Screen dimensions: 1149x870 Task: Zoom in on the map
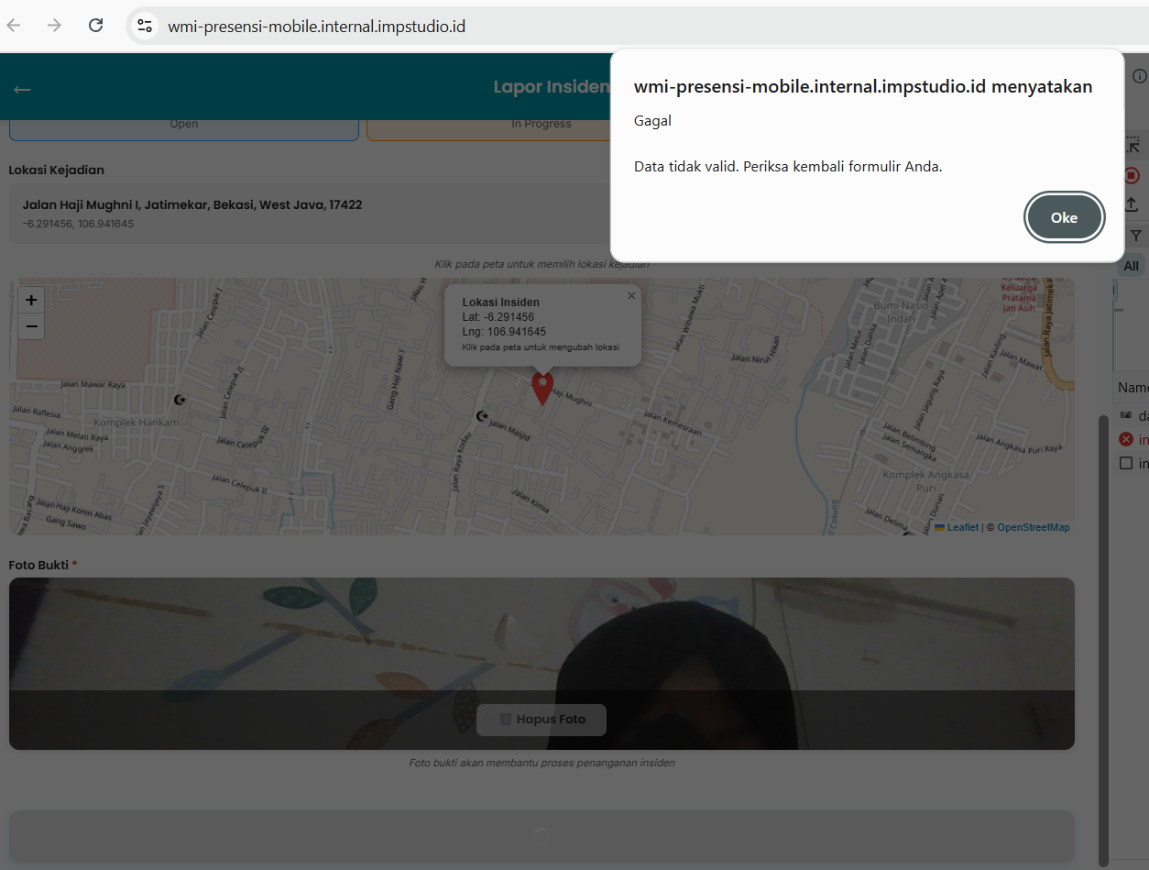click(31, 300)
